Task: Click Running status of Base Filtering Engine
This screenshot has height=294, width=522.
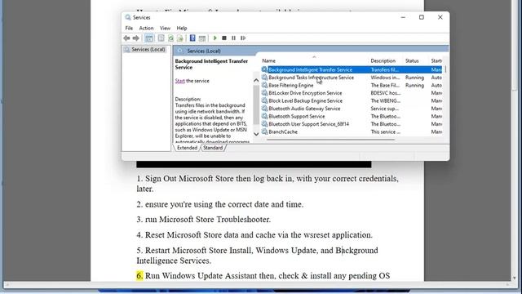Action: 414,85
